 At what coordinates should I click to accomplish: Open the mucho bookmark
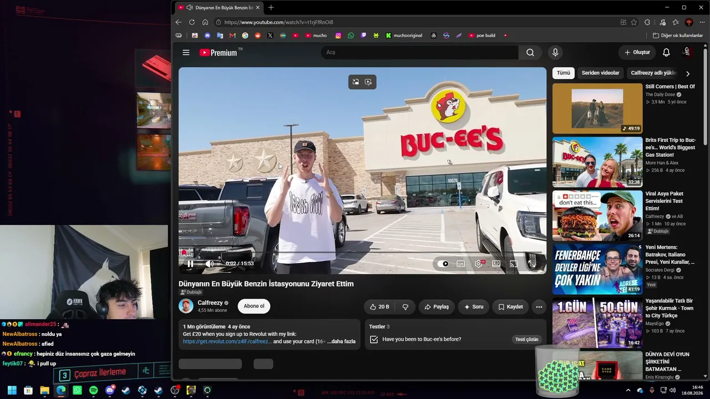(x=316, y=35)
